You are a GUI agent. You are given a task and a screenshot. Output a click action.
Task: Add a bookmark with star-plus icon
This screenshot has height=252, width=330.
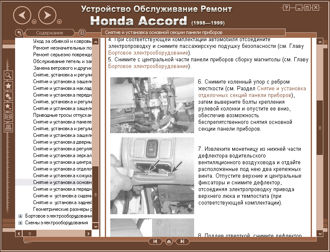click(8, 96)
